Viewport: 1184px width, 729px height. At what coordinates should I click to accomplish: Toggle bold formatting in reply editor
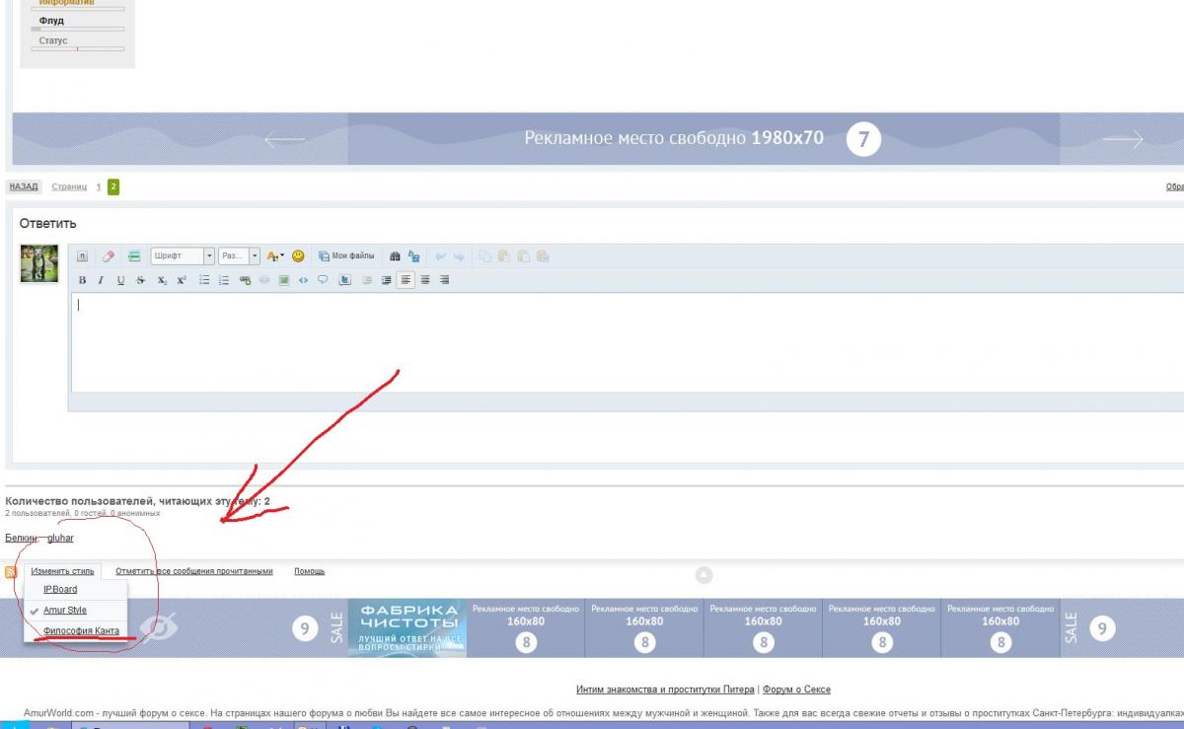click(x=82, y=280)
